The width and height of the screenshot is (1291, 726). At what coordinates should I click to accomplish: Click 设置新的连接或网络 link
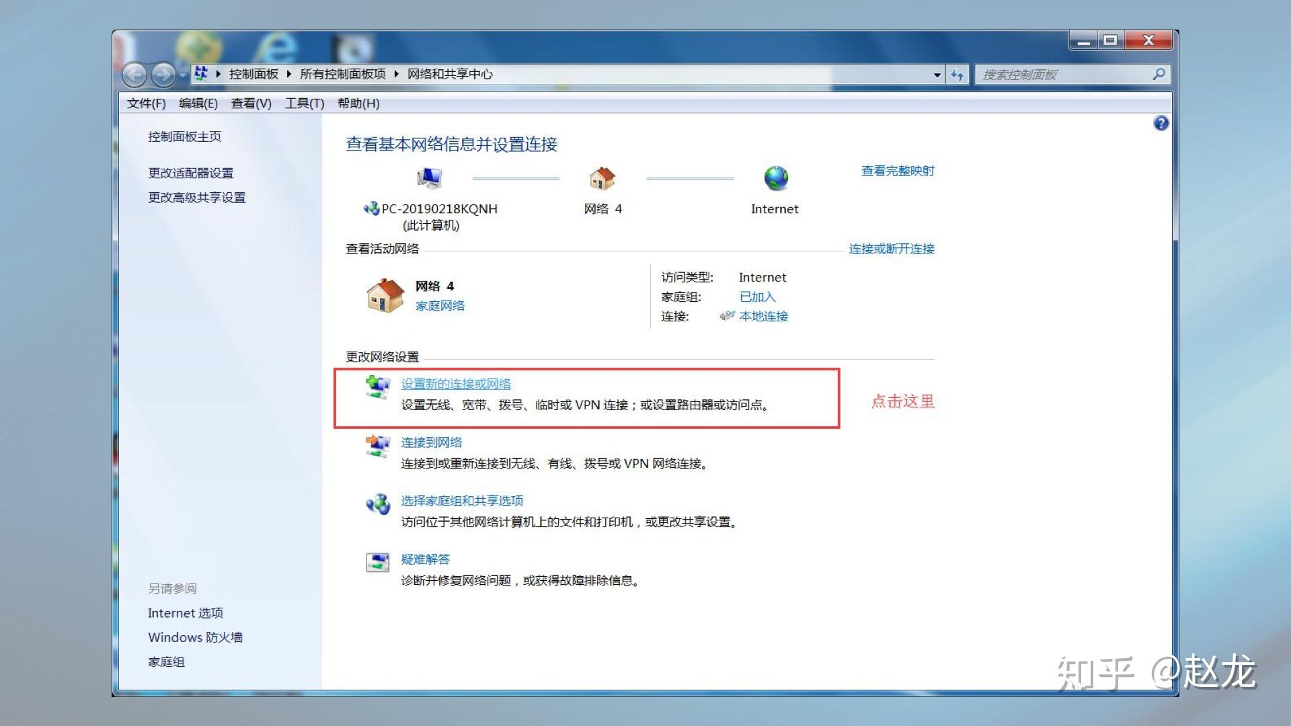[456, 384]
